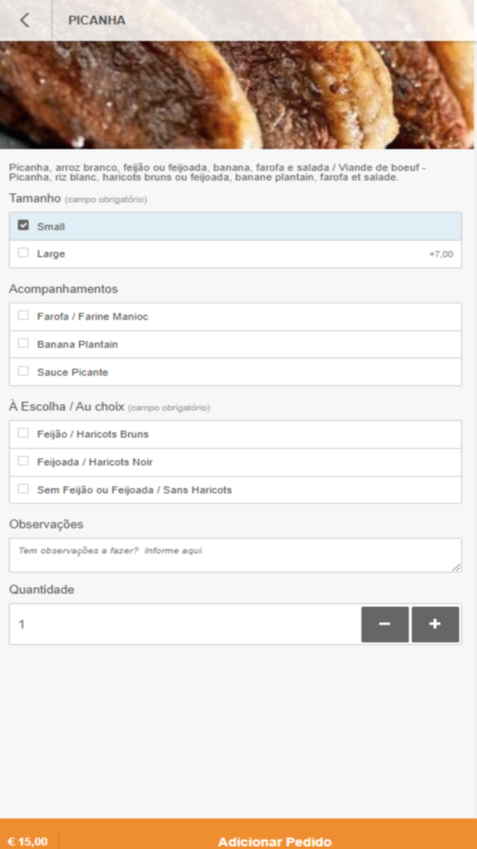Enable Banana Plantain side option
The image size is (477, 849).
coord(23,343)
